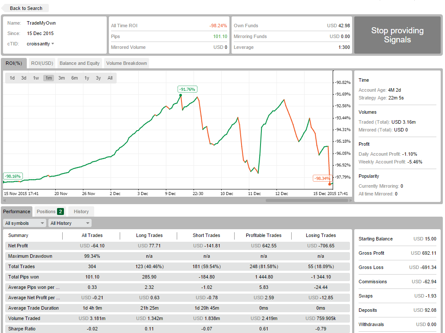Set chart range to 3m
445x333 pixels.
61,78
